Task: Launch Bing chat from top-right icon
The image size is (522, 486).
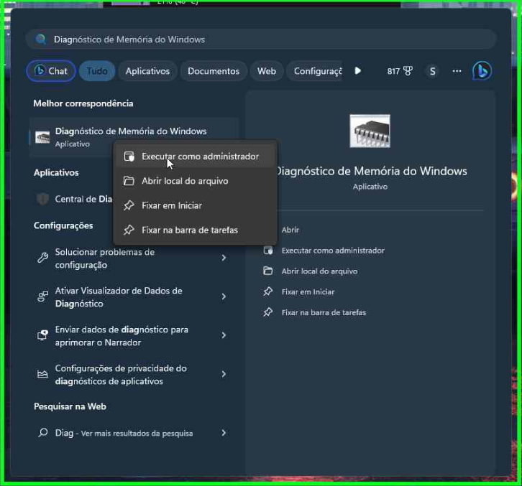Action: [x=482, y=71]
